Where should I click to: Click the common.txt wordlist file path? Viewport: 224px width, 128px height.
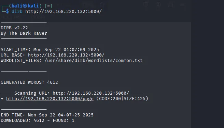point(94,61)
